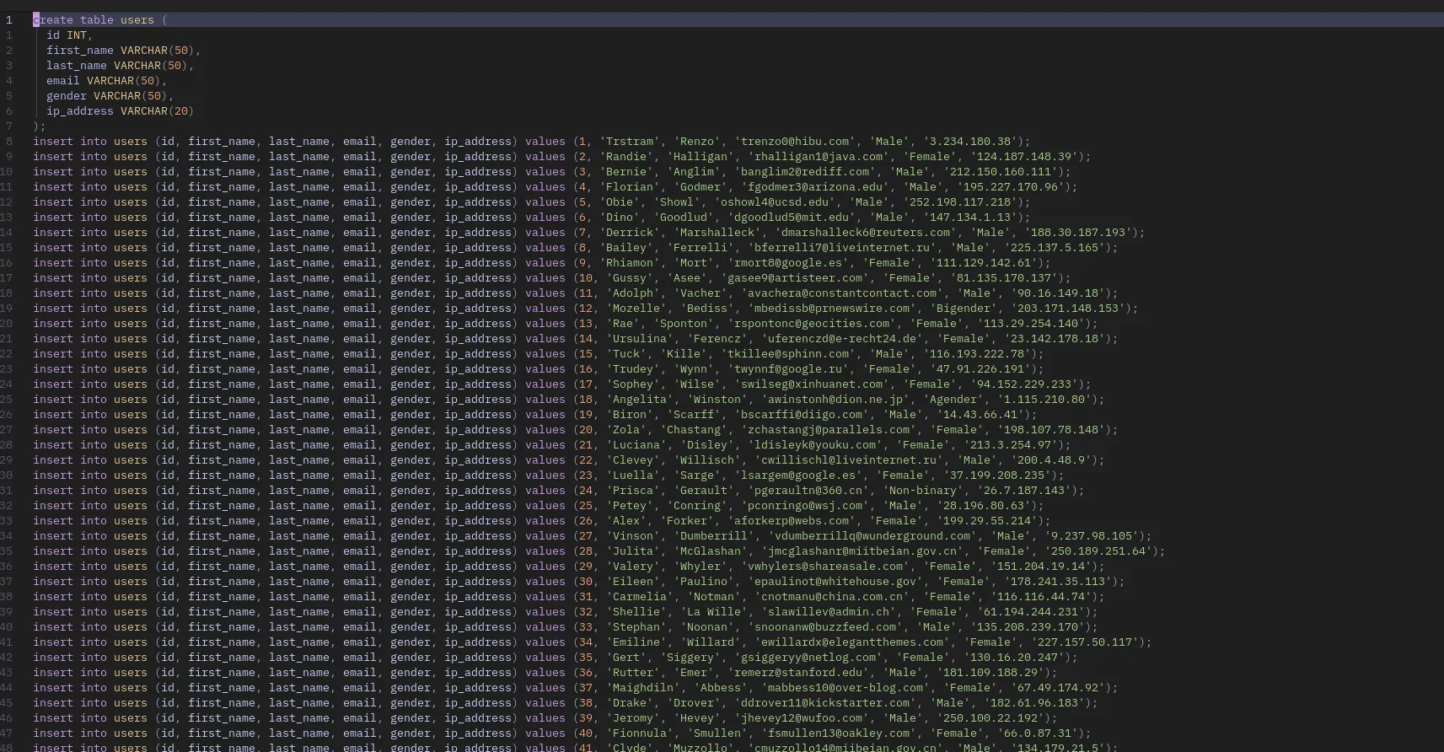Click email 'snoonanw@buzzfeed.com'
The image size is (1444, 752).
click(x=825, y=626)
